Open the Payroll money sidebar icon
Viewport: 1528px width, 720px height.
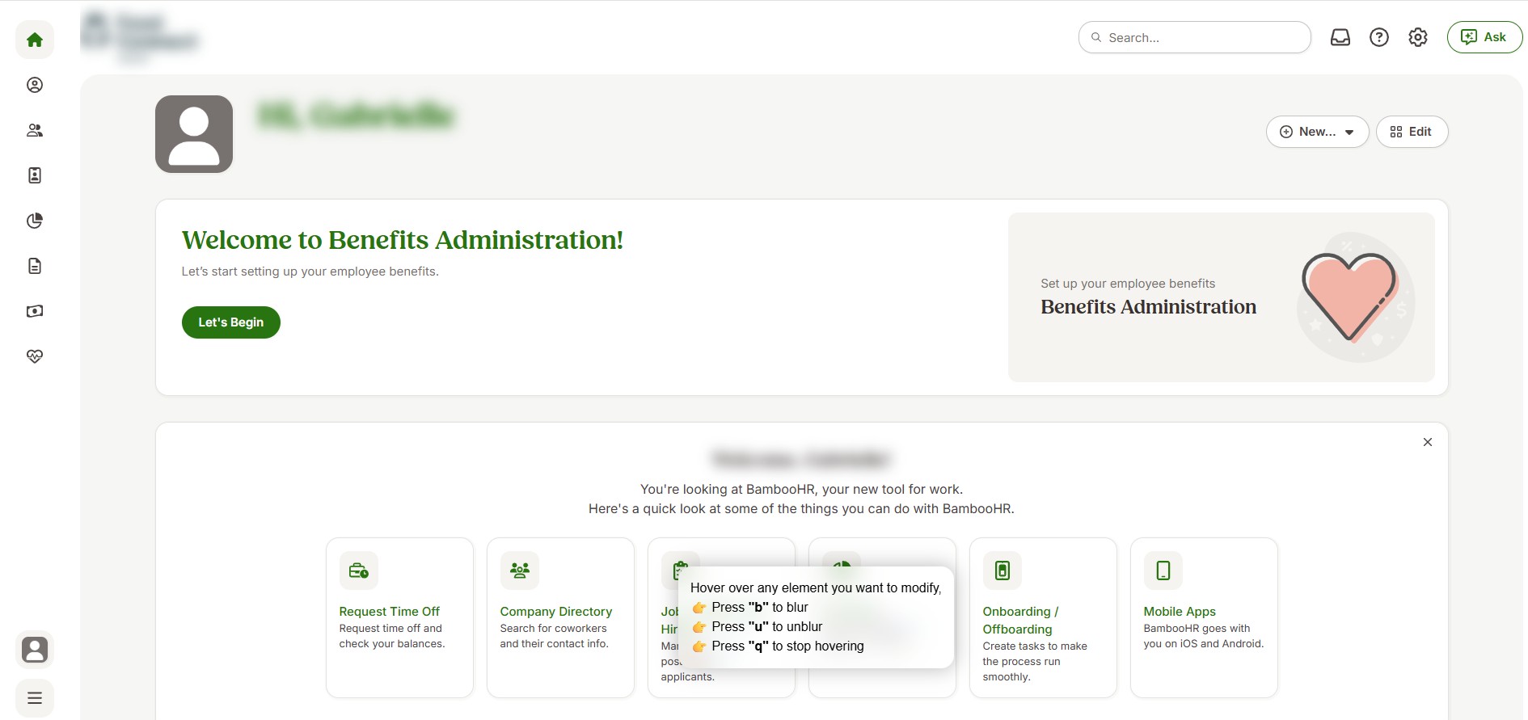pyautogui.click(x=35, y=311)
